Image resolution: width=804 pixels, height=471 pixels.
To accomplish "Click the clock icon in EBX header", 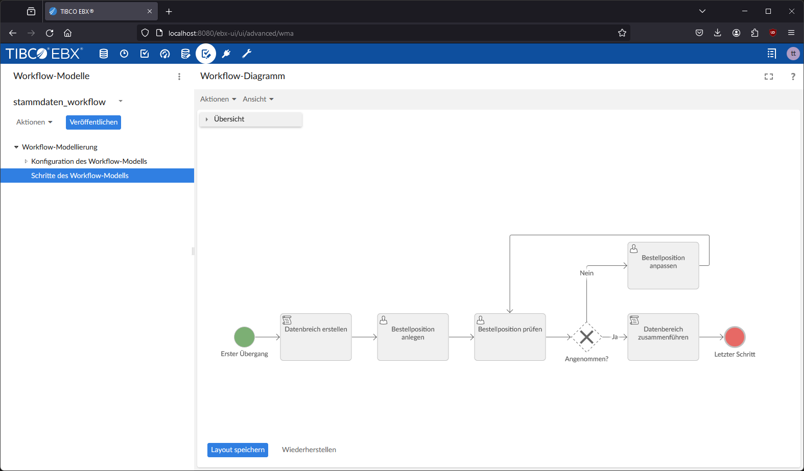I will coord(124,54).
